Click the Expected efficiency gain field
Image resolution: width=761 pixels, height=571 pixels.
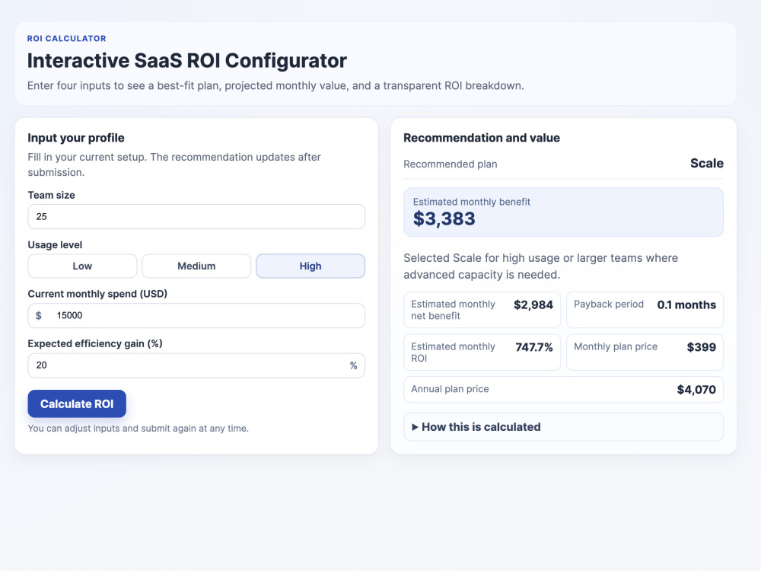pos(196,365)
